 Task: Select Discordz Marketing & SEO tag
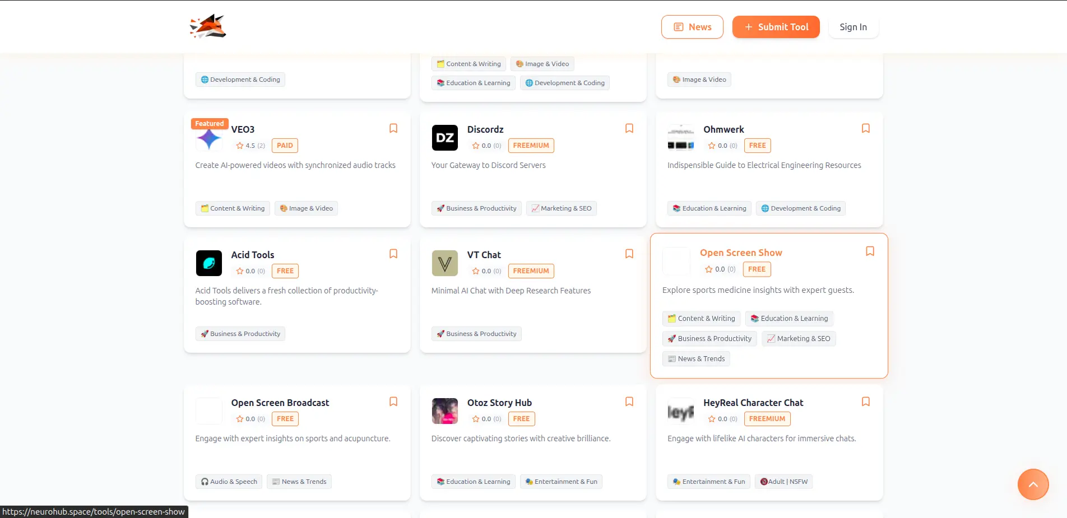click(x=562, y=208)
